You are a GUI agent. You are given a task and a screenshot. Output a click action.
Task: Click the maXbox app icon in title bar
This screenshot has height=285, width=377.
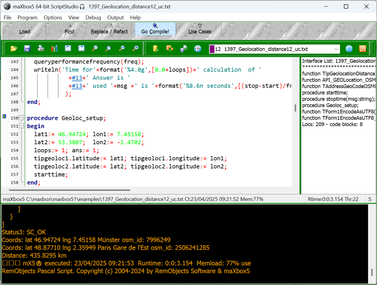pyautogui.click(x=7, y=7)
